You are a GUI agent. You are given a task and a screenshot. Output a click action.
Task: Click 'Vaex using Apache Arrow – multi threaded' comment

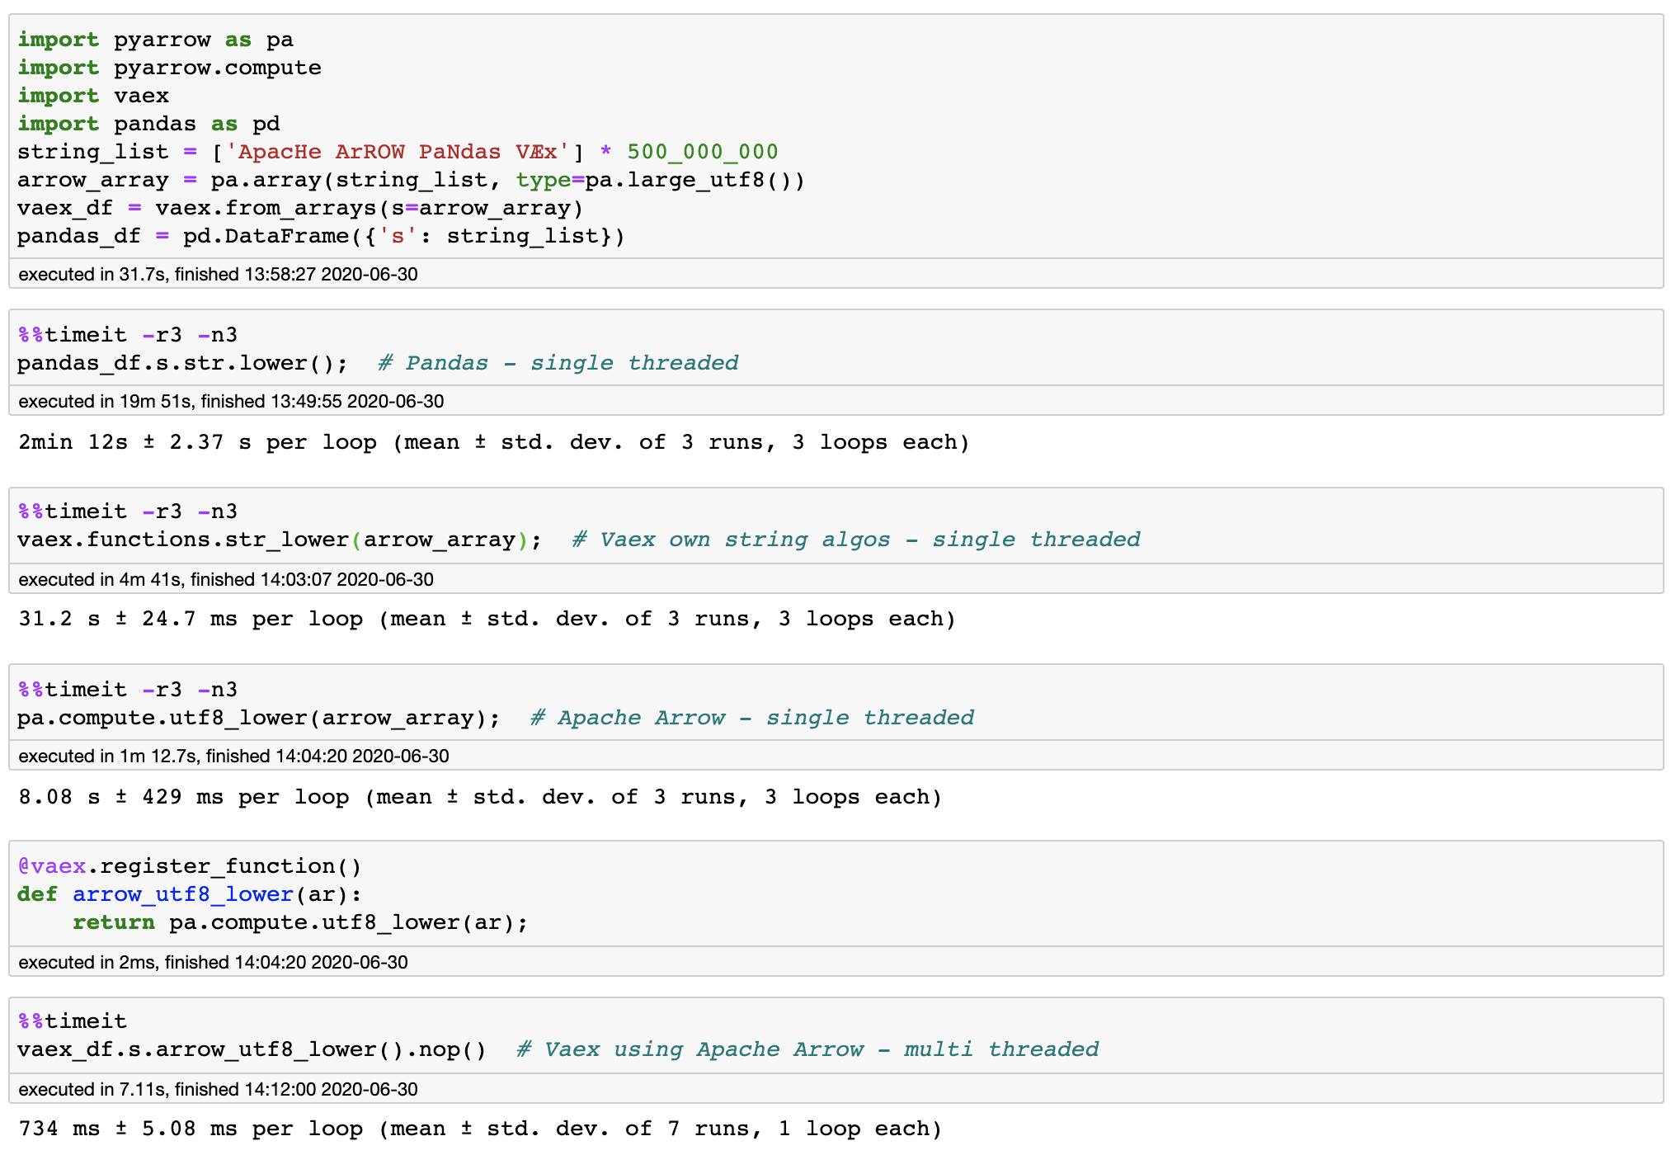[807, 1049]
